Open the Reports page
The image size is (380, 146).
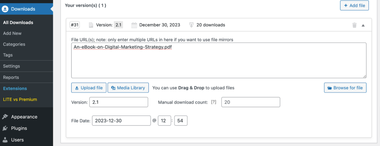tap(11, 78)
